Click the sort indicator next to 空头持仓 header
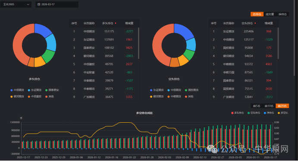This screenshot has height=161, width=298. point(255,23)
